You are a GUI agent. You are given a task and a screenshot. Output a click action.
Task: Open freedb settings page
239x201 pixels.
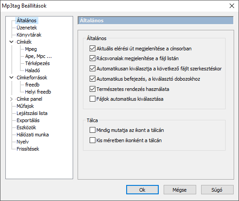coord(32,85)
